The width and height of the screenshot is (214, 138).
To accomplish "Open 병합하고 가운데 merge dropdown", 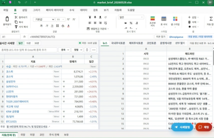I will 98,29.
